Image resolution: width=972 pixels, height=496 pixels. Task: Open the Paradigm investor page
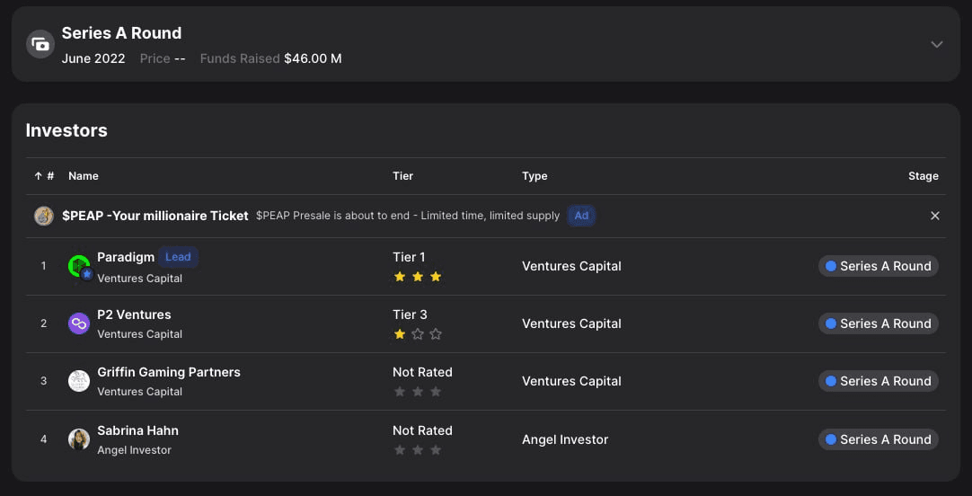pos(126,257)
